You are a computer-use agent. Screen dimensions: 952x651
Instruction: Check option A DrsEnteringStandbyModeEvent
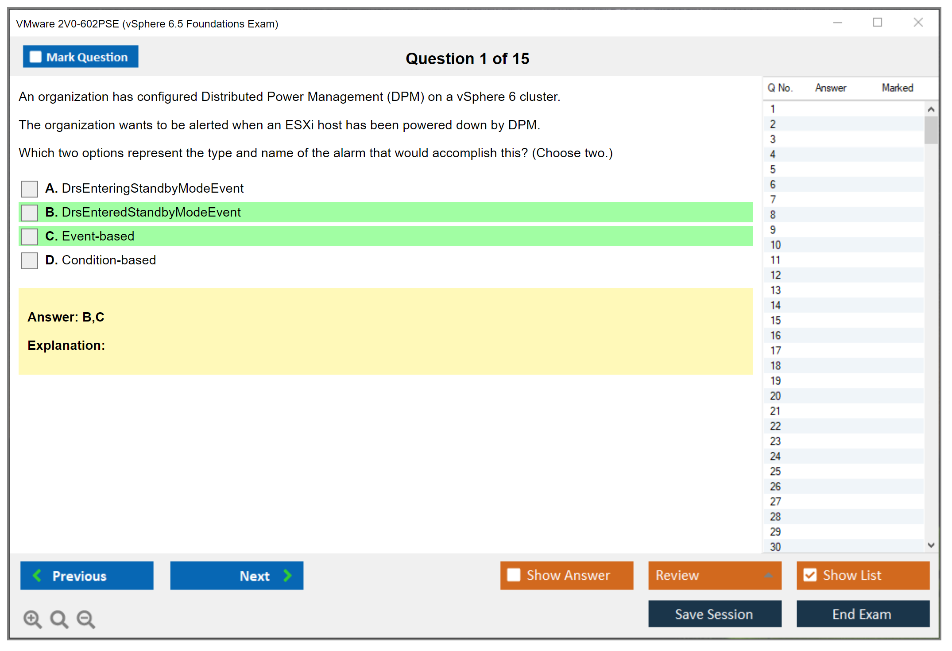30,189
